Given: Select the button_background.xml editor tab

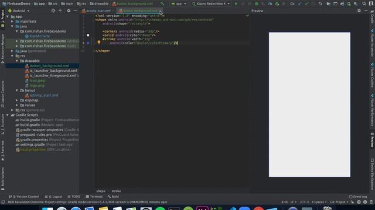Looking at the screenshot, I should (139, 10).
